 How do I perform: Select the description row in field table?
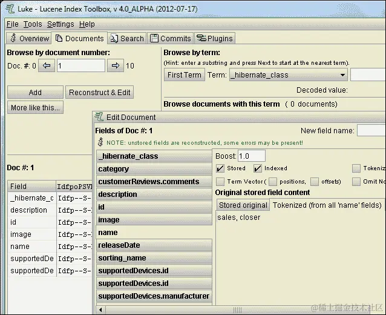pyautogui.click(x=50, y=210)
